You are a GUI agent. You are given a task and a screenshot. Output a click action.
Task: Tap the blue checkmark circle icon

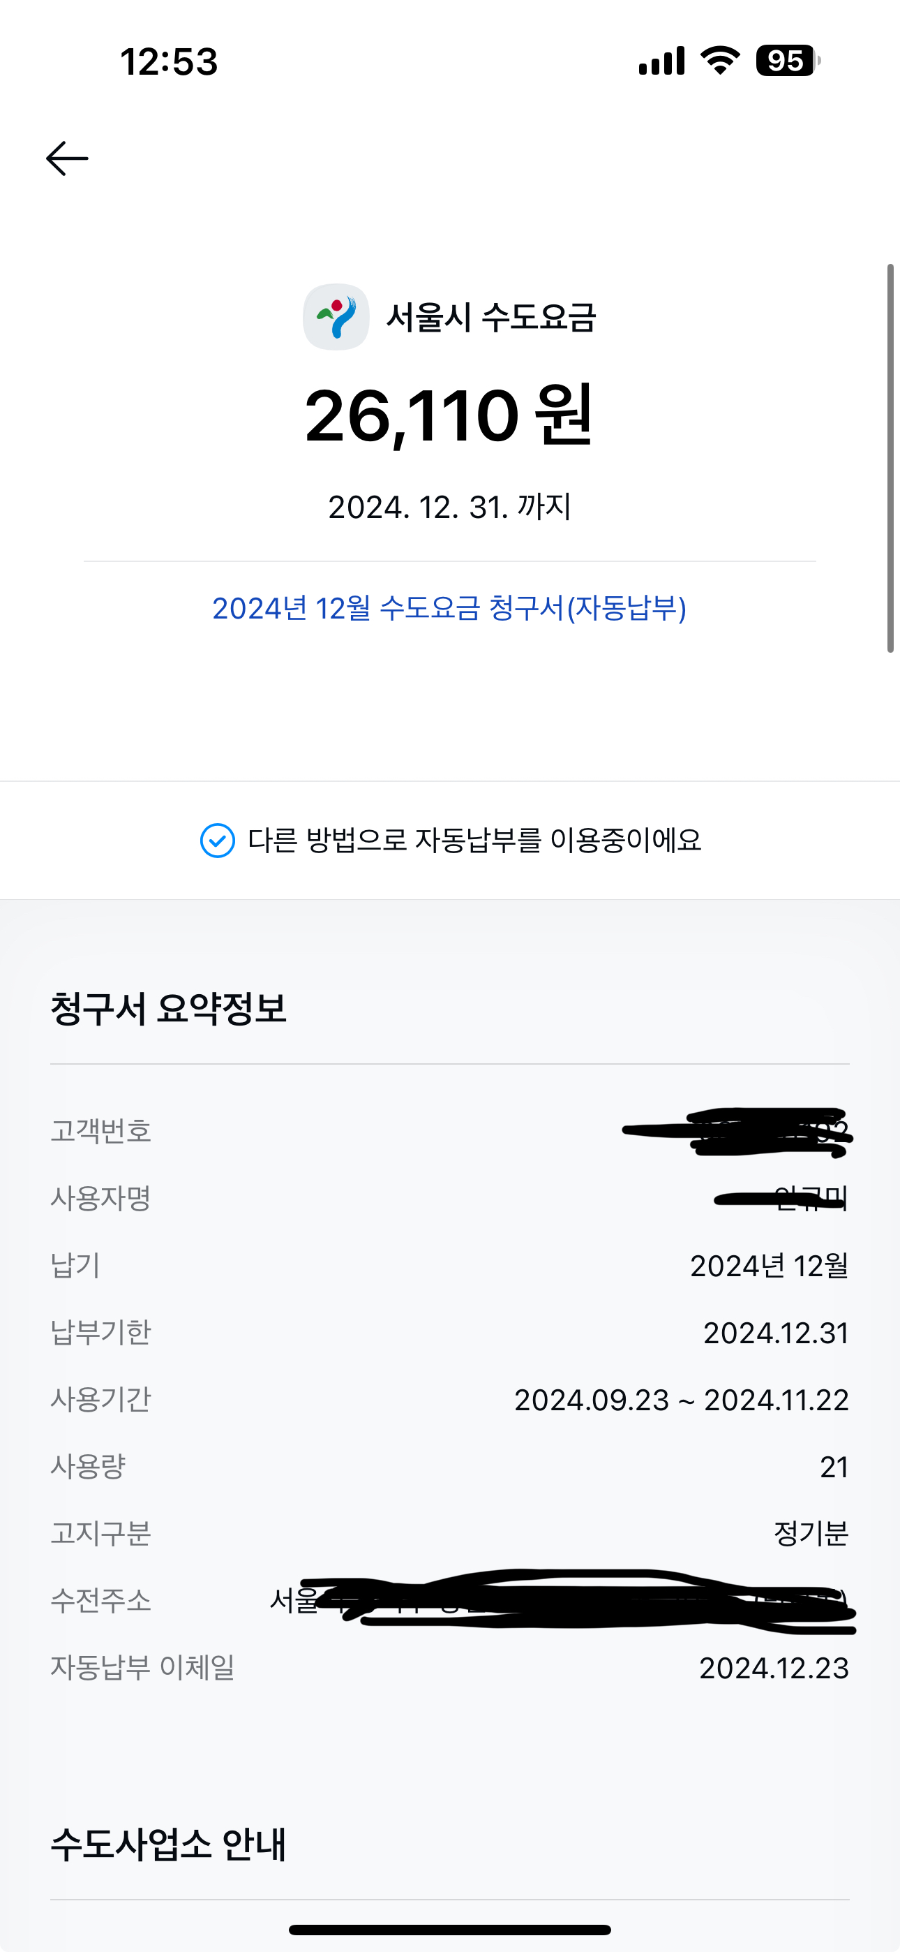[x=218, y=841]
